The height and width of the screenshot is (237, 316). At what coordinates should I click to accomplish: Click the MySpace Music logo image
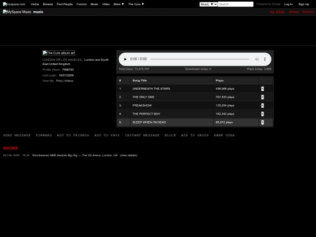click(x=17, y=12)
